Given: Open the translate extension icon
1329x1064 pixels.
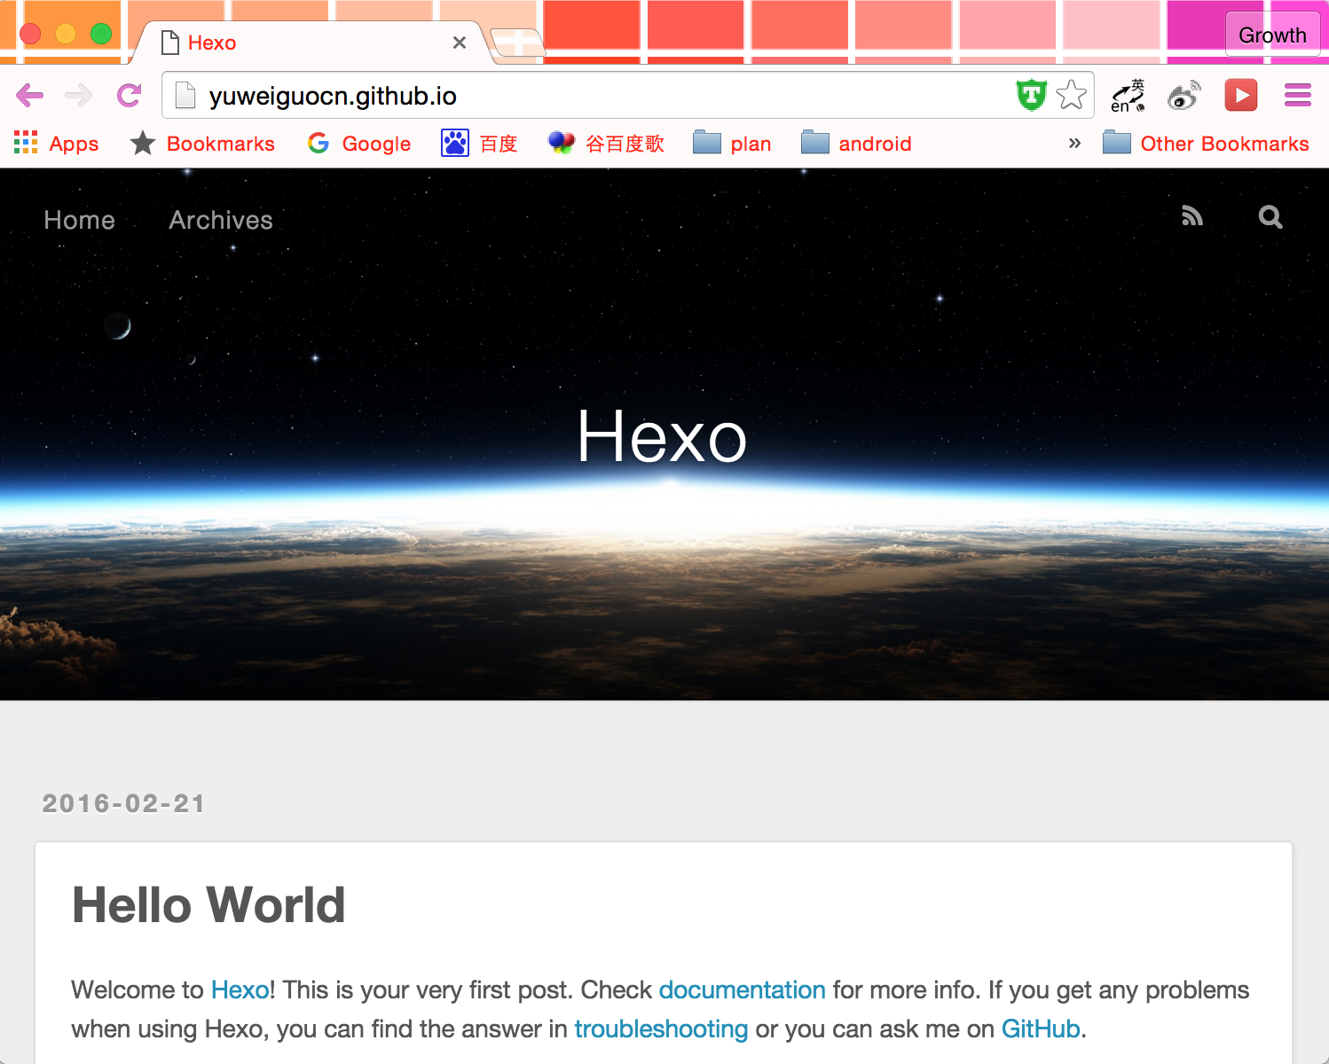Looking at the screenshot, I should click(1128, 95).
